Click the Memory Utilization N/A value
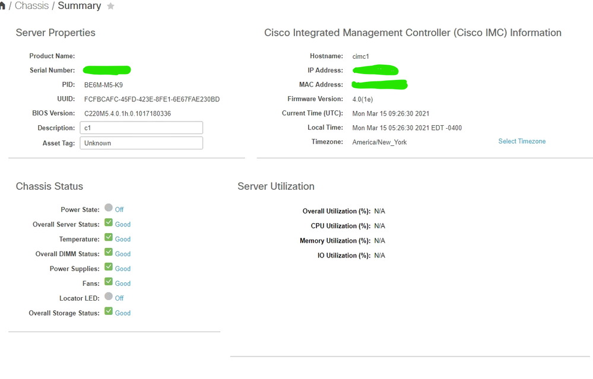 [380, 241]
